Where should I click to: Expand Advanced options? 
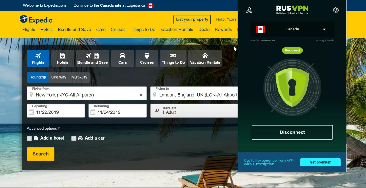pyautogui.click(x=43, y=129)
